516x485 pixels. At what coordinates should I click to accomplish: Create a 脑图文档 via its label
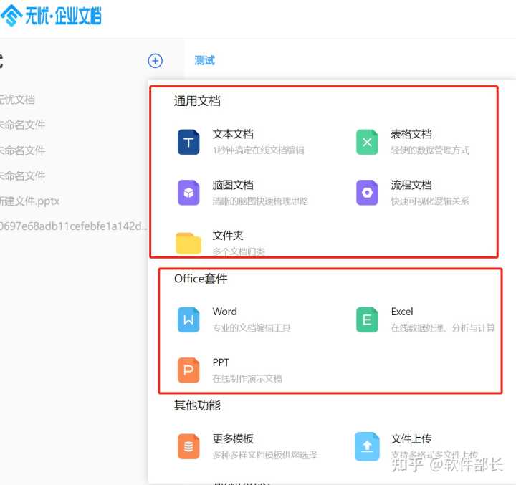click(233, 185)
